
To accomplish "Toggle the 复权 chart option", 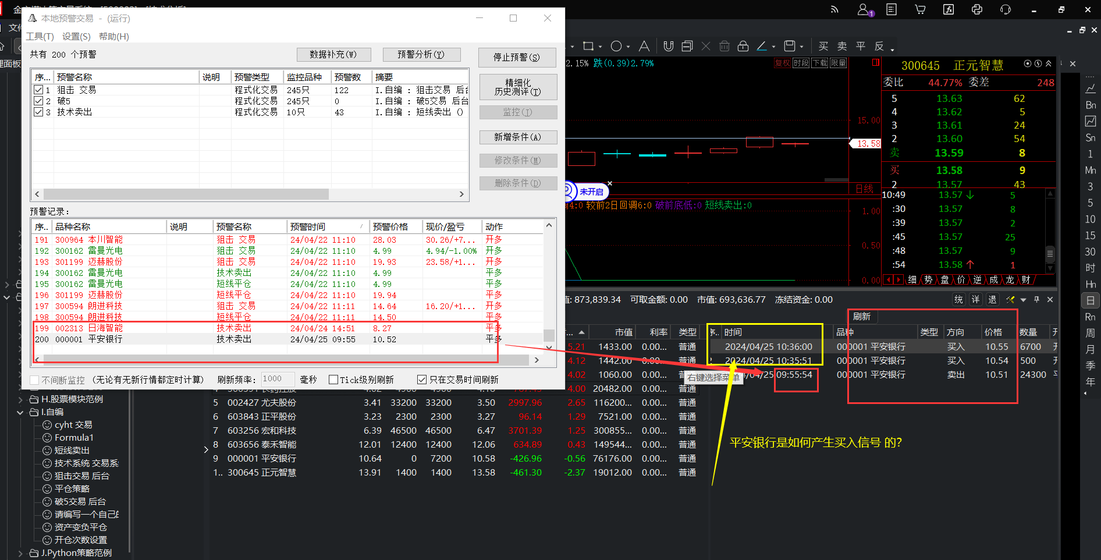I will pos(783,63).
